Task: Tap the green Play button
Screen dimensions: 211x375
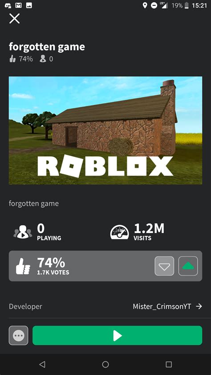Action: tap(118, 335)
